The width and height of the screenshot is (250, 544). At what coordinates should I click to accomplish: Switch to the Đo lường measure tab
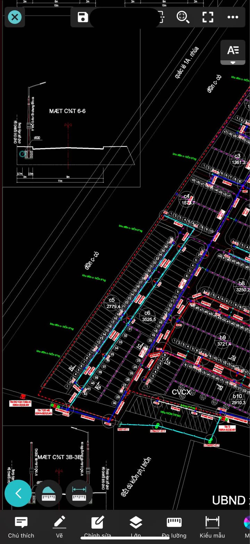[x=174, y=527]
